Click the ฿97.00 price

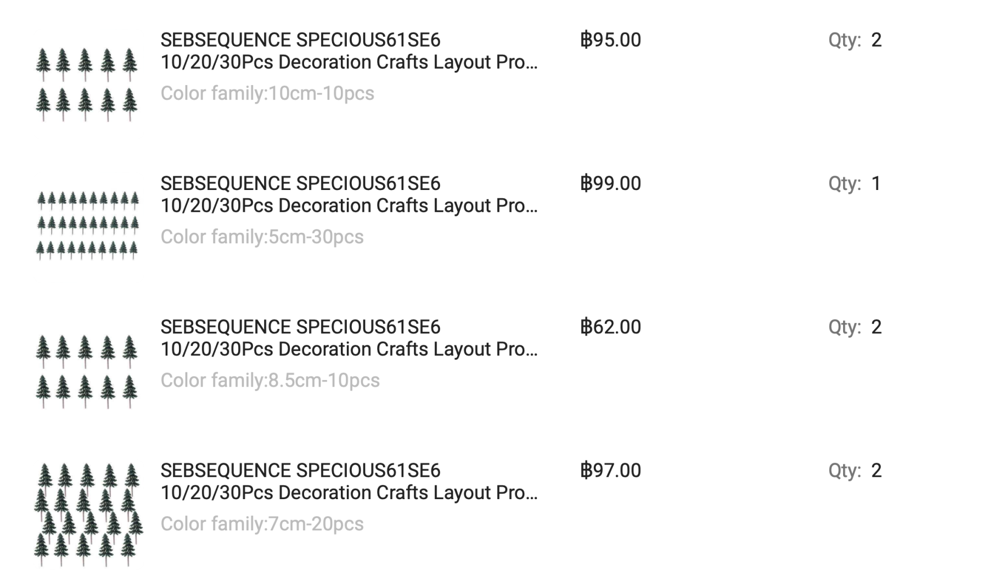pos(610,471)
